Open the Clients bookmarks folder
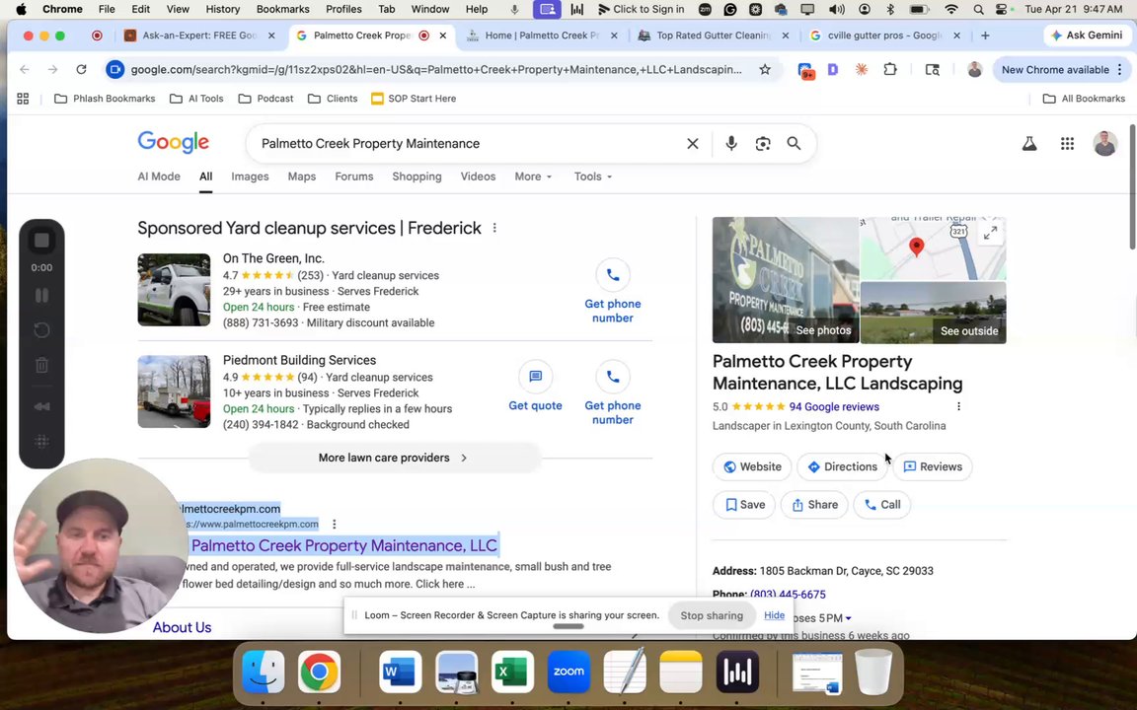The height and width of the screenshot is (710, 1137). 333,99
